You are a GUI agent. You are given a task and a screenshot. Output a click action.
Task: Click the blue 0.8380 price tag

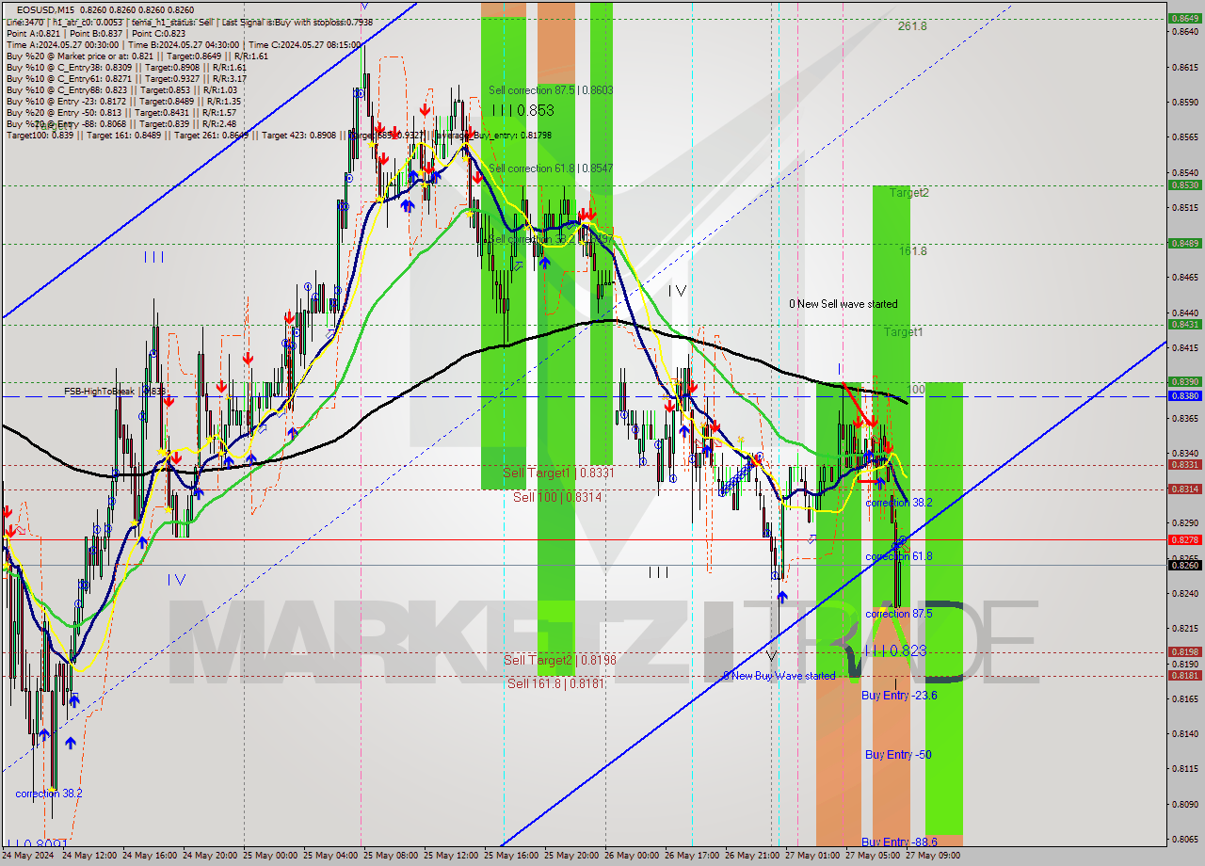[1183, 395]
